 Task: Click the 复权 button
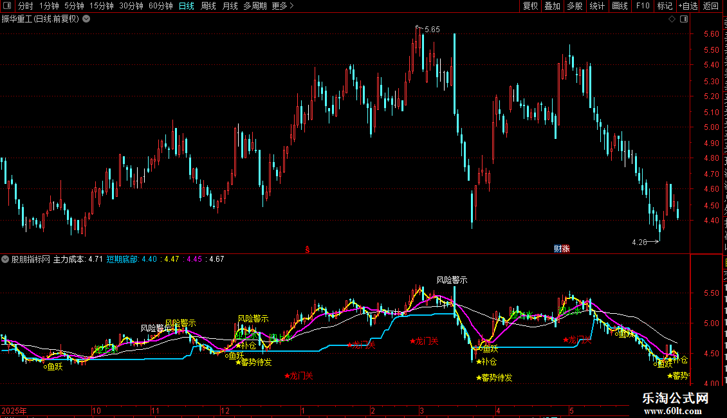530,6
